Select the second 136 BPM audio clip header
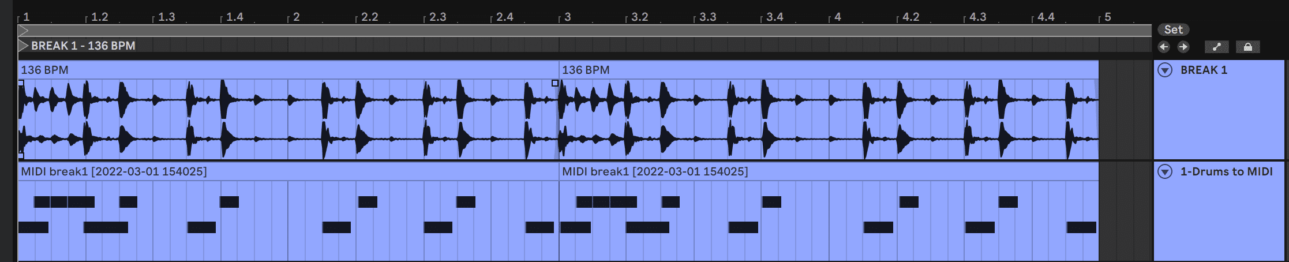Viewport: 1289px width, 262px height. 829,70
